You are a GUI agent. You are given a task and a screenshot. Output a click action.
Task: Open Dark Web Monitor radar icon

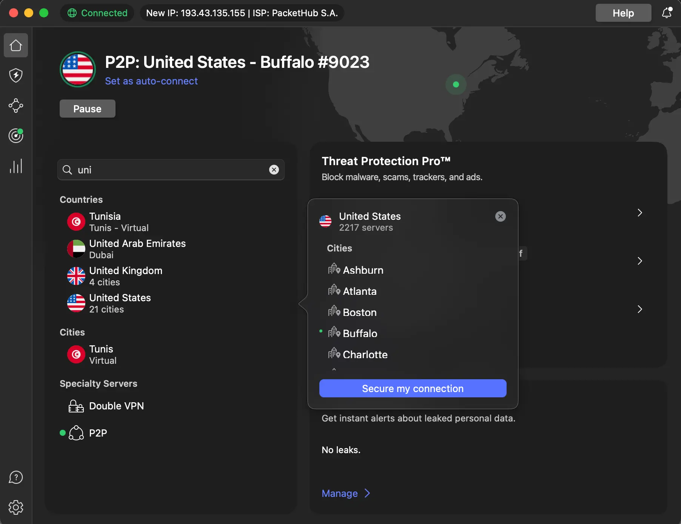(x=16, y=136)
